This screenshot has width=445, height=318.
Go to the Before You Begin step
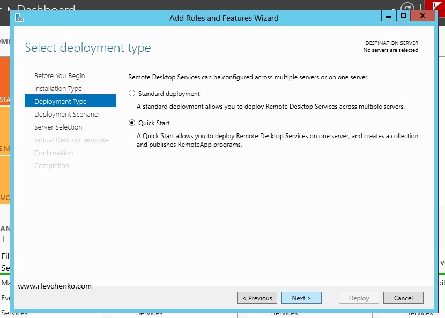click(x=60, y=76)
